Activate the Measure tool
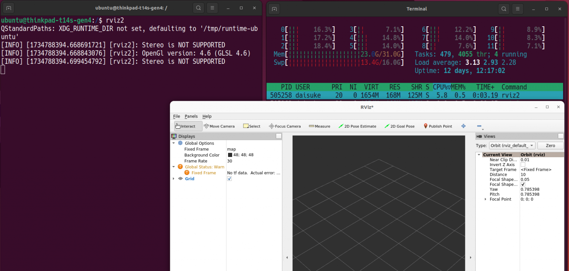The height and width of the screenshot is (271, 569). pos(319,126)
